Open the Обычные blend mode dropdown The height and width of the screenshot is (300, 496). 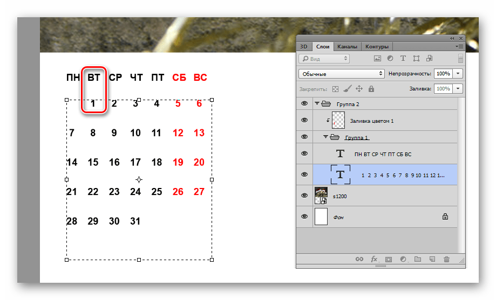coord(341,73)
